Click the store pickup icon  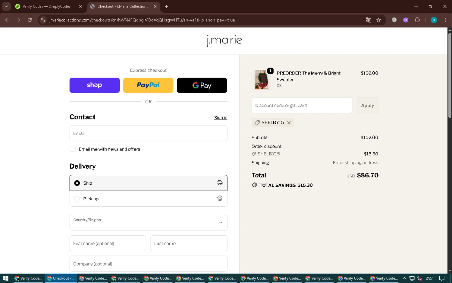pyautogui.click(x=220, y=198)
